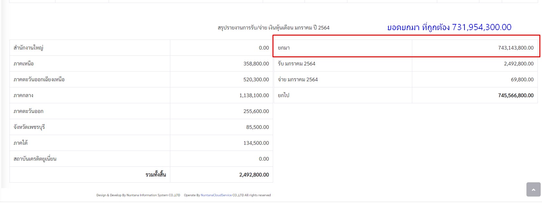The height and width of the screenshot is (204, 542).
Task: Click the blue ยอดยกมา ที่ถูกต้อง annotation text
Action: 449,28
